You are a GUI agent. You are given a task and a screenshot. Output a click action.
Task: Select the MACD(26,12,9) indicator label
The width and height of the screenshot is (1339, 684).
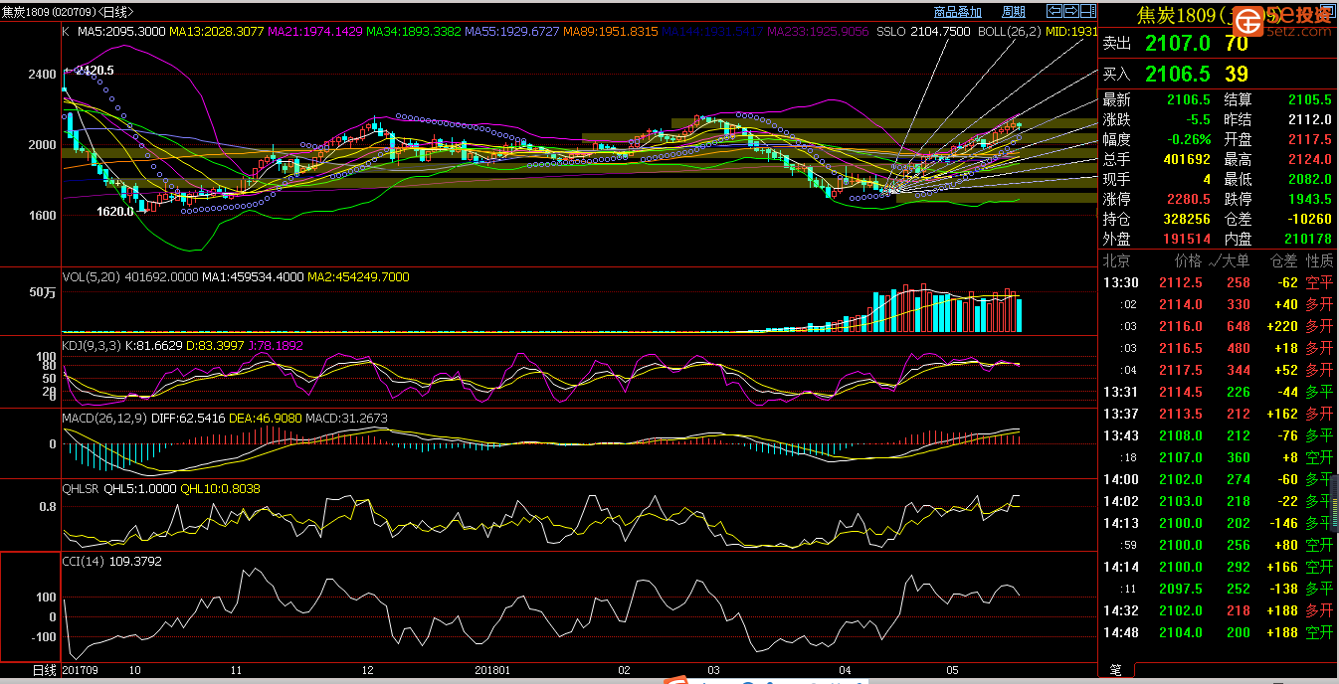tap(104, 419)
